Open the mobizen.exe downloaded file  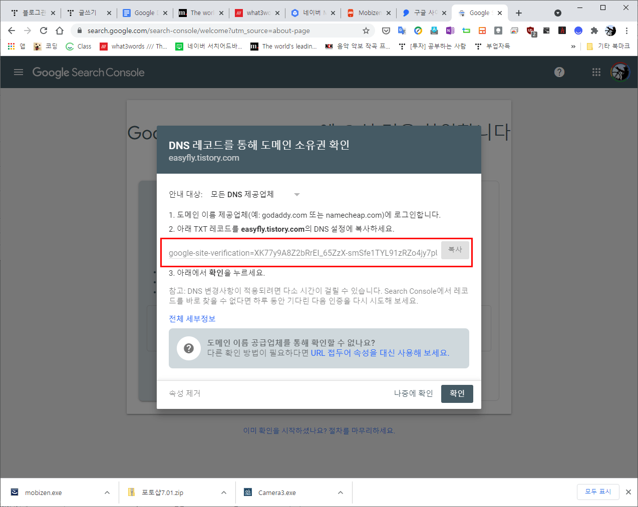tap(44, 492)
